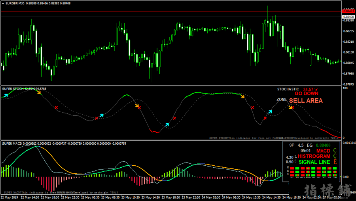356x201 pixels.
Task: Click the SUPER STOCH indicator title
Action: (x=13, y=89)
